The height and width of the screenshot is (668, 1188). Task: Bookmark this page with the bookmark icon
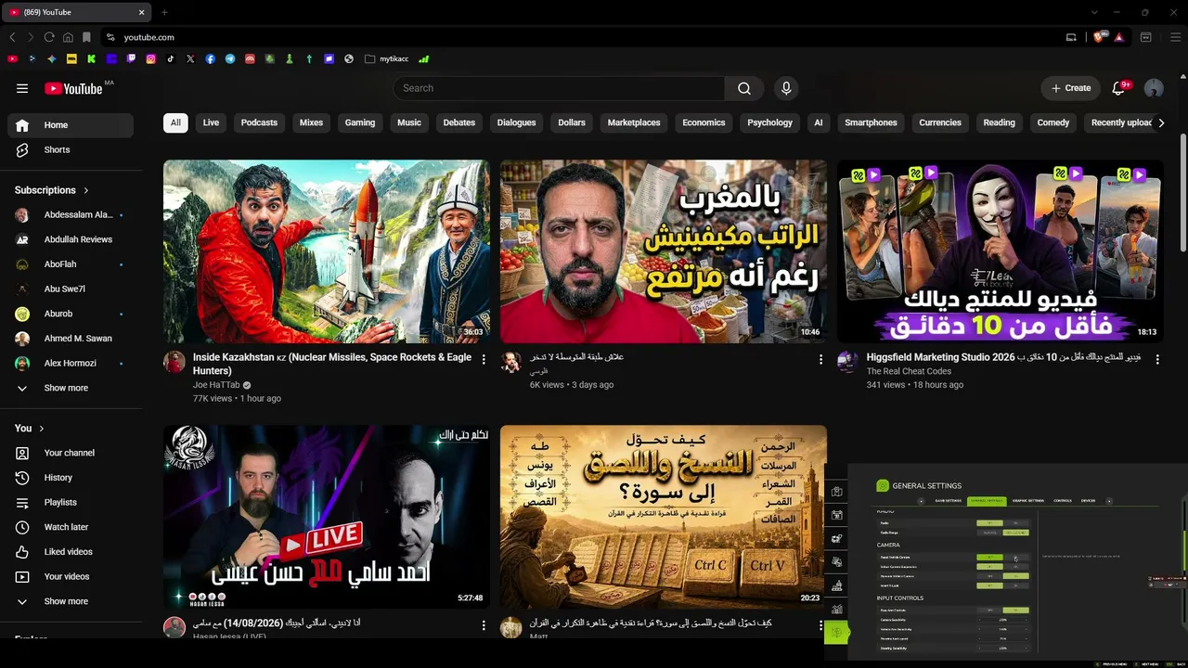click(x=86, y=37)
